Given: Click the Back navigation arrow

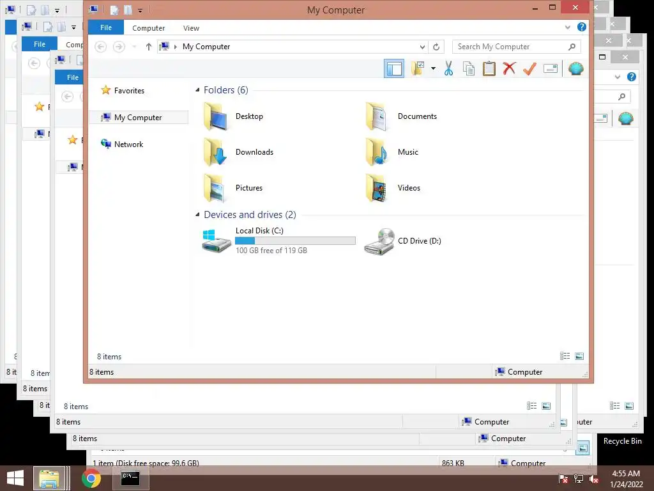Looking at the screenshot, I should 100,47.
